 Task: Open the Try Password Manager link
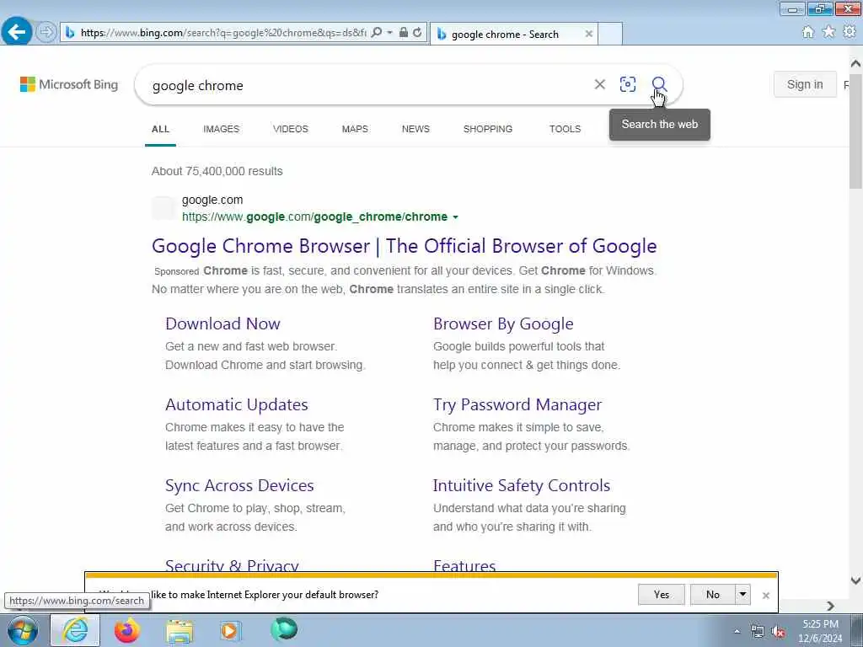(517, 404)
